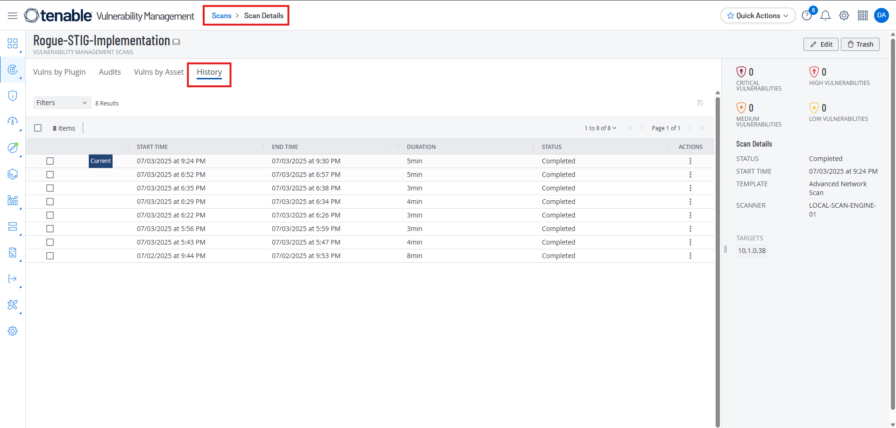
Task: Expand the Filters dropdown
Action: 62,103
